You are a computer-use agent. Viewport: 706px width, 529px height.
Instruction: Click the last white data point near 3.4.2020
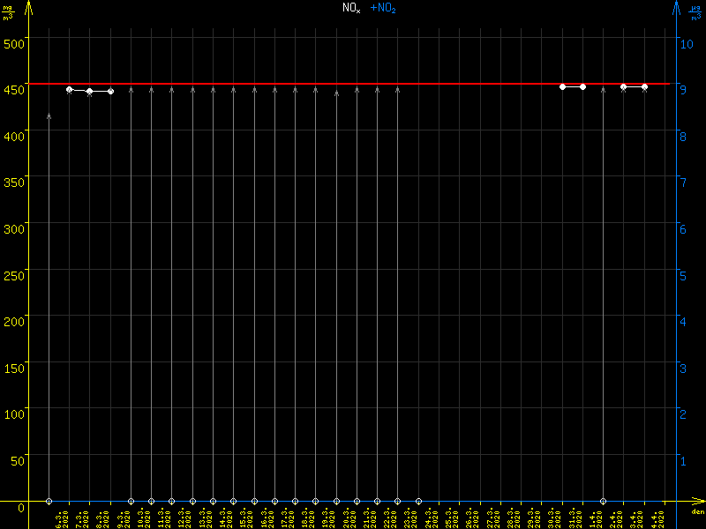644,86
